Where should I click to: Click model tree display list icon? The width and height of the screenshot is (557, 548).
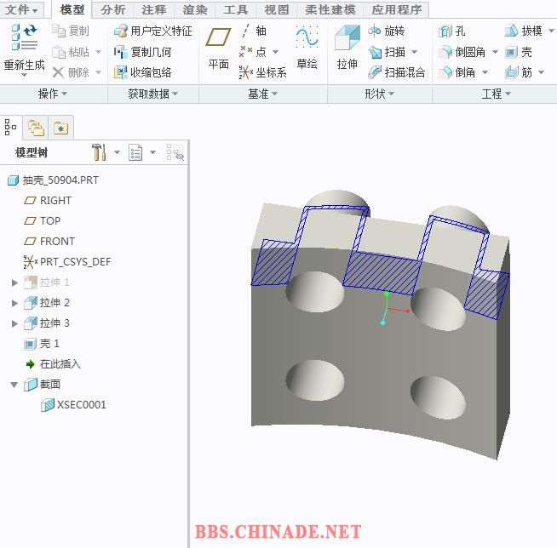click(135, 152)
